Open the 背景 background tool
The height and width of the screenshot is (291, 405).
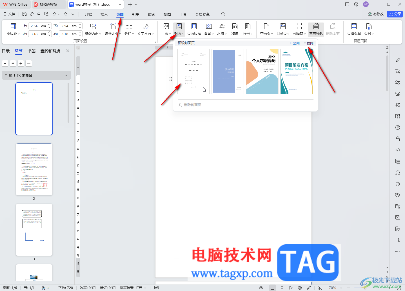coord(209,29)
